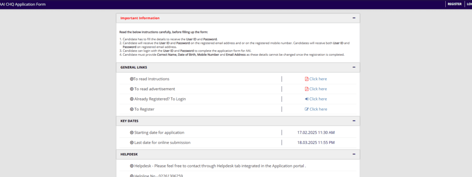Viewport: 472px width, 177px height.
Task: Click Last date for online submission label
Action: pyautogui.click(x=162, y=142)
